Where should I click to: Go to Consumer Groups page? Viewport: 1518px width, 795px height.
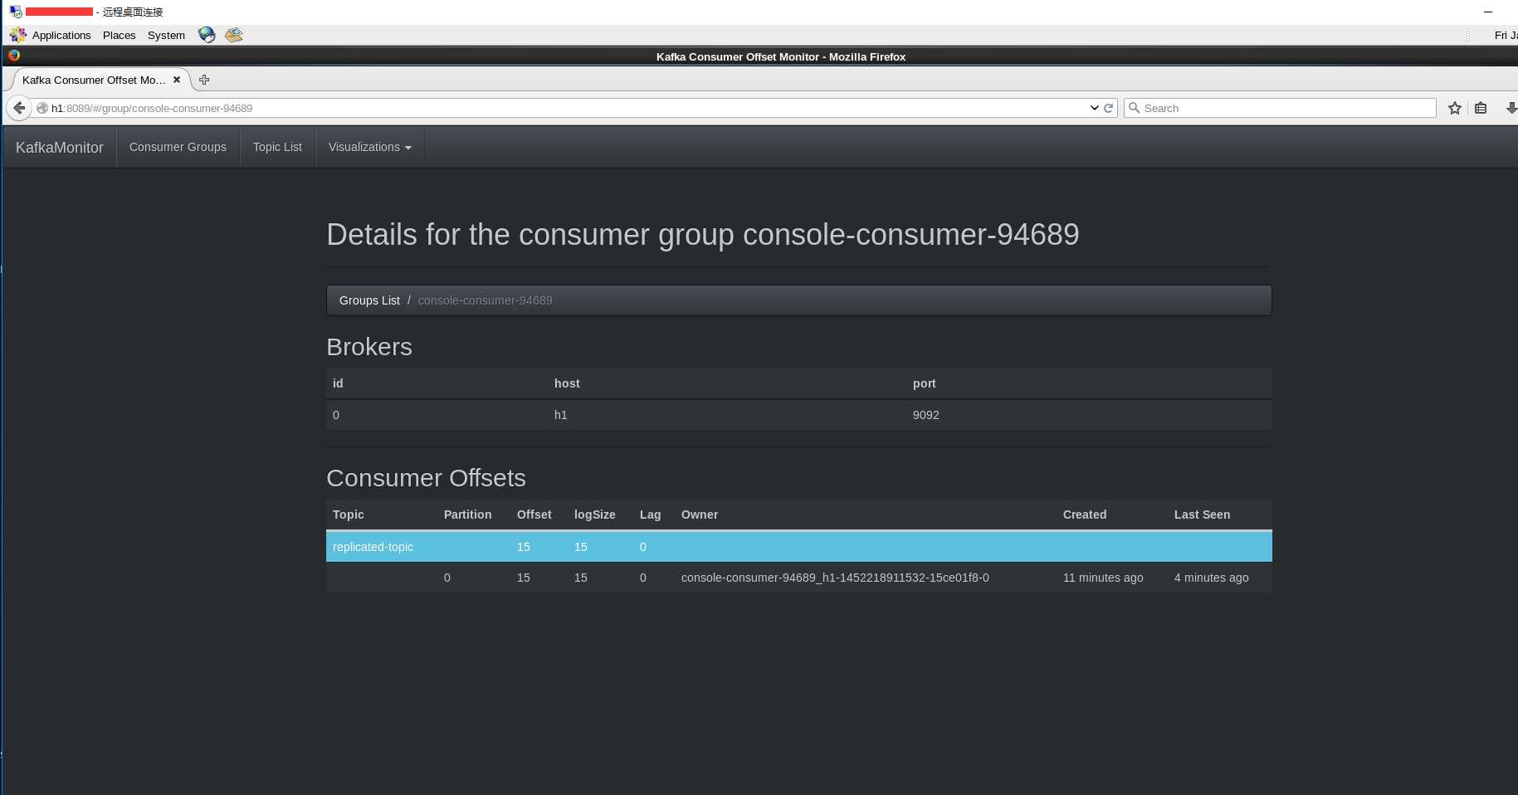[x=178, y=147]
